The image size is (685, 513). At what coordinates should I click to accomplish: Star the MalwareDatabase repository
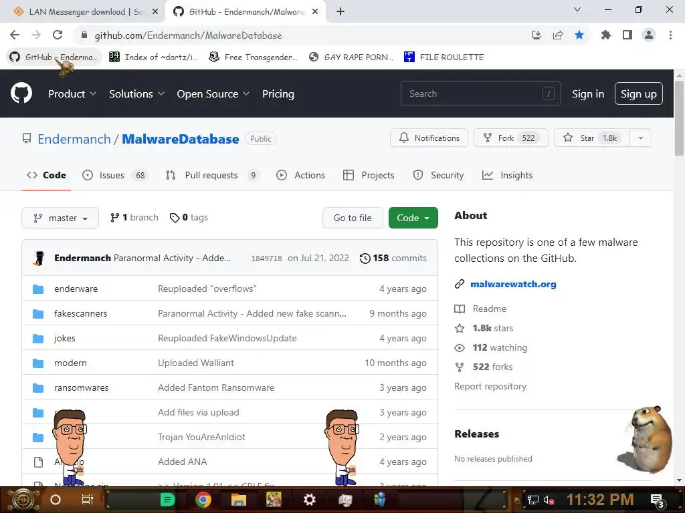pyautogui.click(x=591, y=138)
